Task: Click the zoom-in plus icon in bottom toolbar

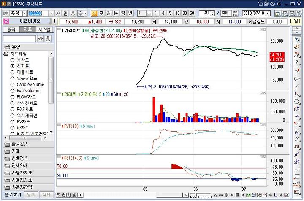Action: 226,195
